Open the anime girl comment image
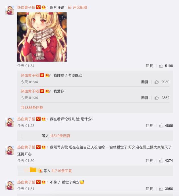 coord(42,37)
